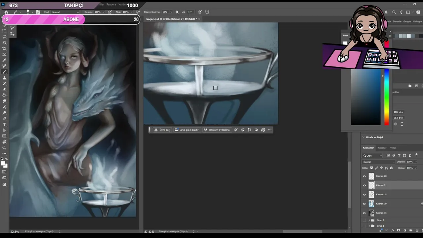Switch to the Yollar tab
The height and width of the screenshot is (238, 423).
point(393,148)
